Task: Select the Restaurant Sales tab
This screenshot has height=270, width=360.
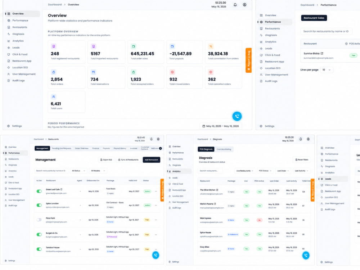Action: coord(314,18)
